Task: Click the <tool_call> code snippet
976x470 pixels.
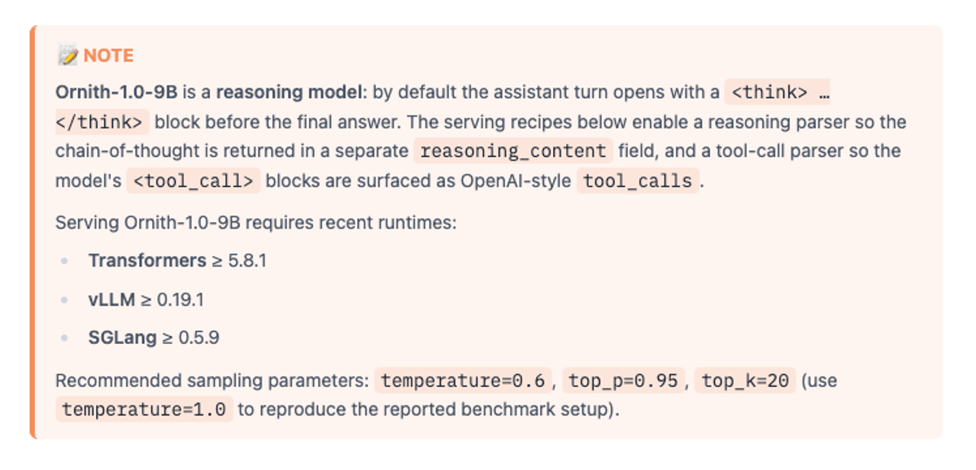Action: 194,181
